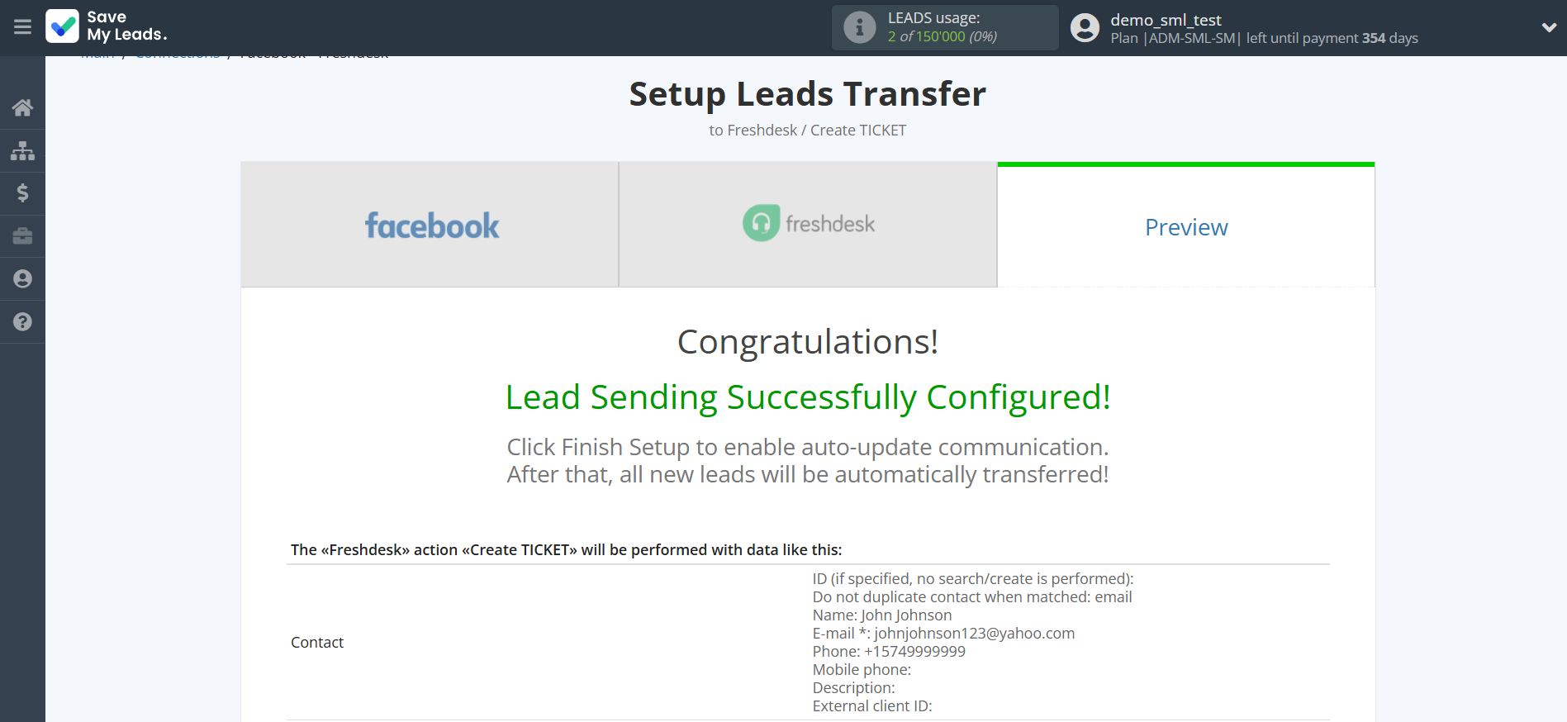1567x722 pixels.
Task: Expand the account dropdown chevron
Action: coord(1548,28)
